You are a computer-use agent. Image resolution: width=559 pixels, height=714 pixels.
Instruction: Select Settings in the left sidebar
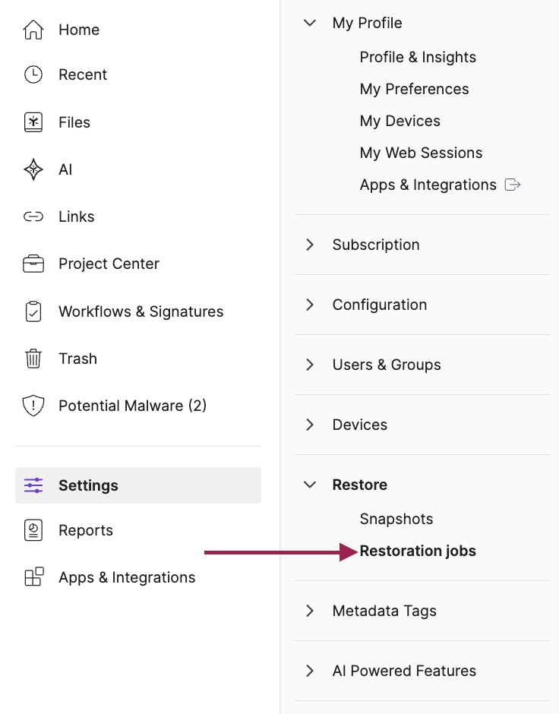[88, 485]
